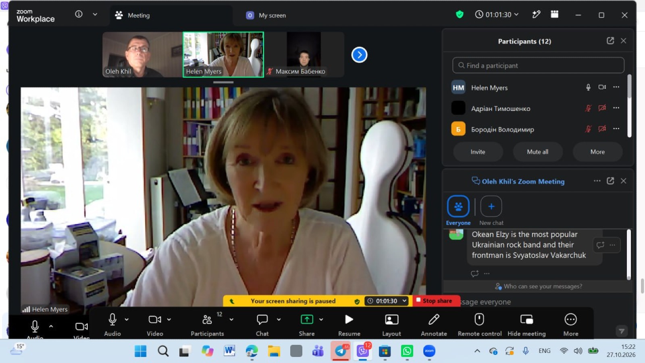Image resolution: width=645 pixels, height=363 pixels.
Task: Unmute Адріан Тимошенко microphone
Action: pos(588,108)
